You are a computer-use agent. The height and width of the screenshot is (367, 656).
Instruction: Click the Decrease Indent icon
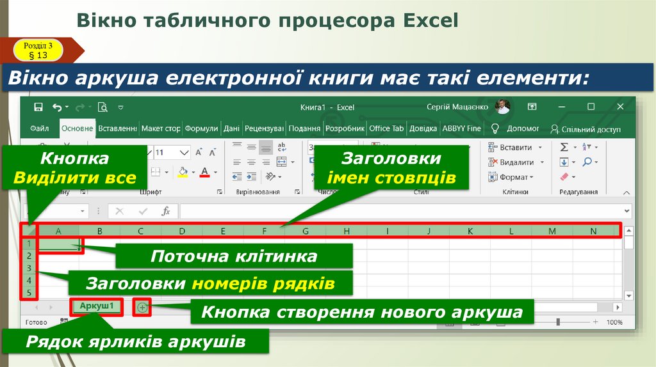point(237,176)
